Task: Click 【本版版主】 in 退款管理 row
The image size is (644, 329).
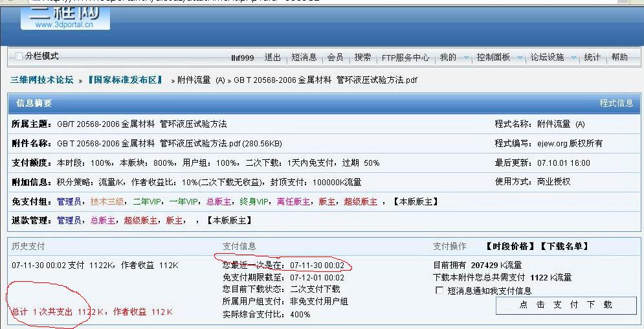Action: pyautogui.click(x=228, y=221)
